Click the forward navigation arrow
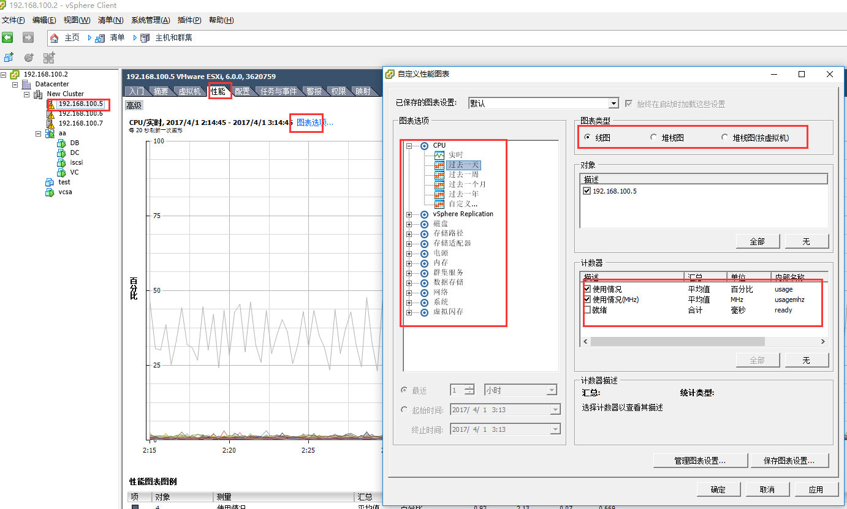The image size is (847, 509). pos(28,37)
